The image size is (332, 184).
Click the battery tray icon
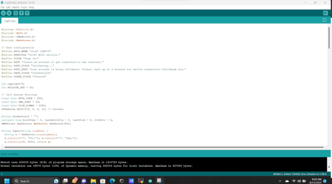pyautogui.click(x=304, y=181)
